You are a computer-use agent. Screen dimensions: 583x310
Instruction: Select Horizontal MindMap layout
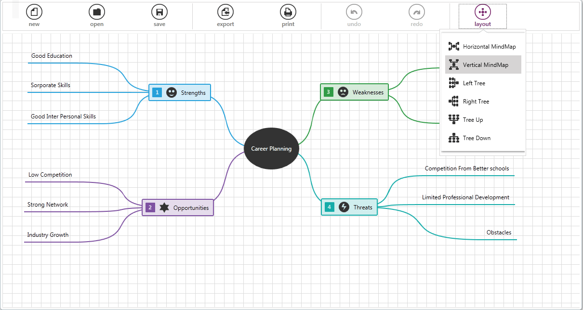(483, 47)
